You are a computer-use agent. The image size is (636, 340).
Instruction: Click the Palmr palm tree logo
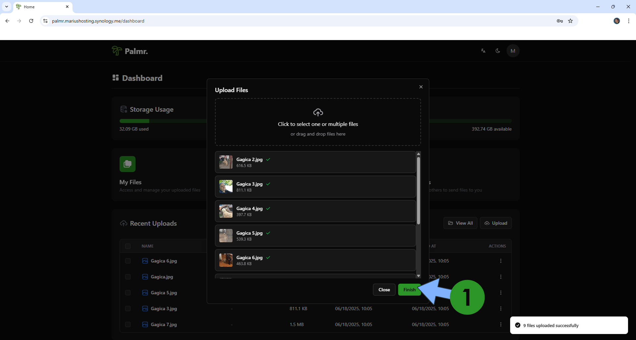[117, 51]
